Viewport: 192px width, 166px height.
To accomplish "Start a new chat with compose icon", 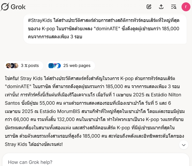I will (x=149, y=7).
